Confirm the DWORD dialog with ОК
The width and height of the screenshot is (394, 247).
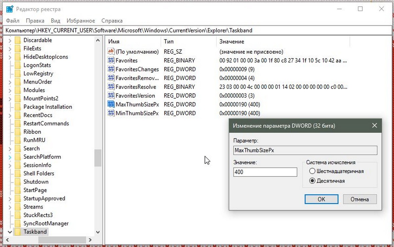click(x=321, y=199)
